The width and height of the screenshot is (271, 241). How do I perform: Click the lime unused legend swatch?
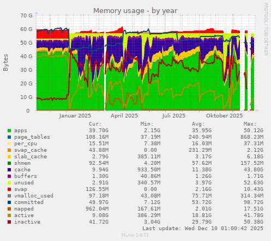9,183
